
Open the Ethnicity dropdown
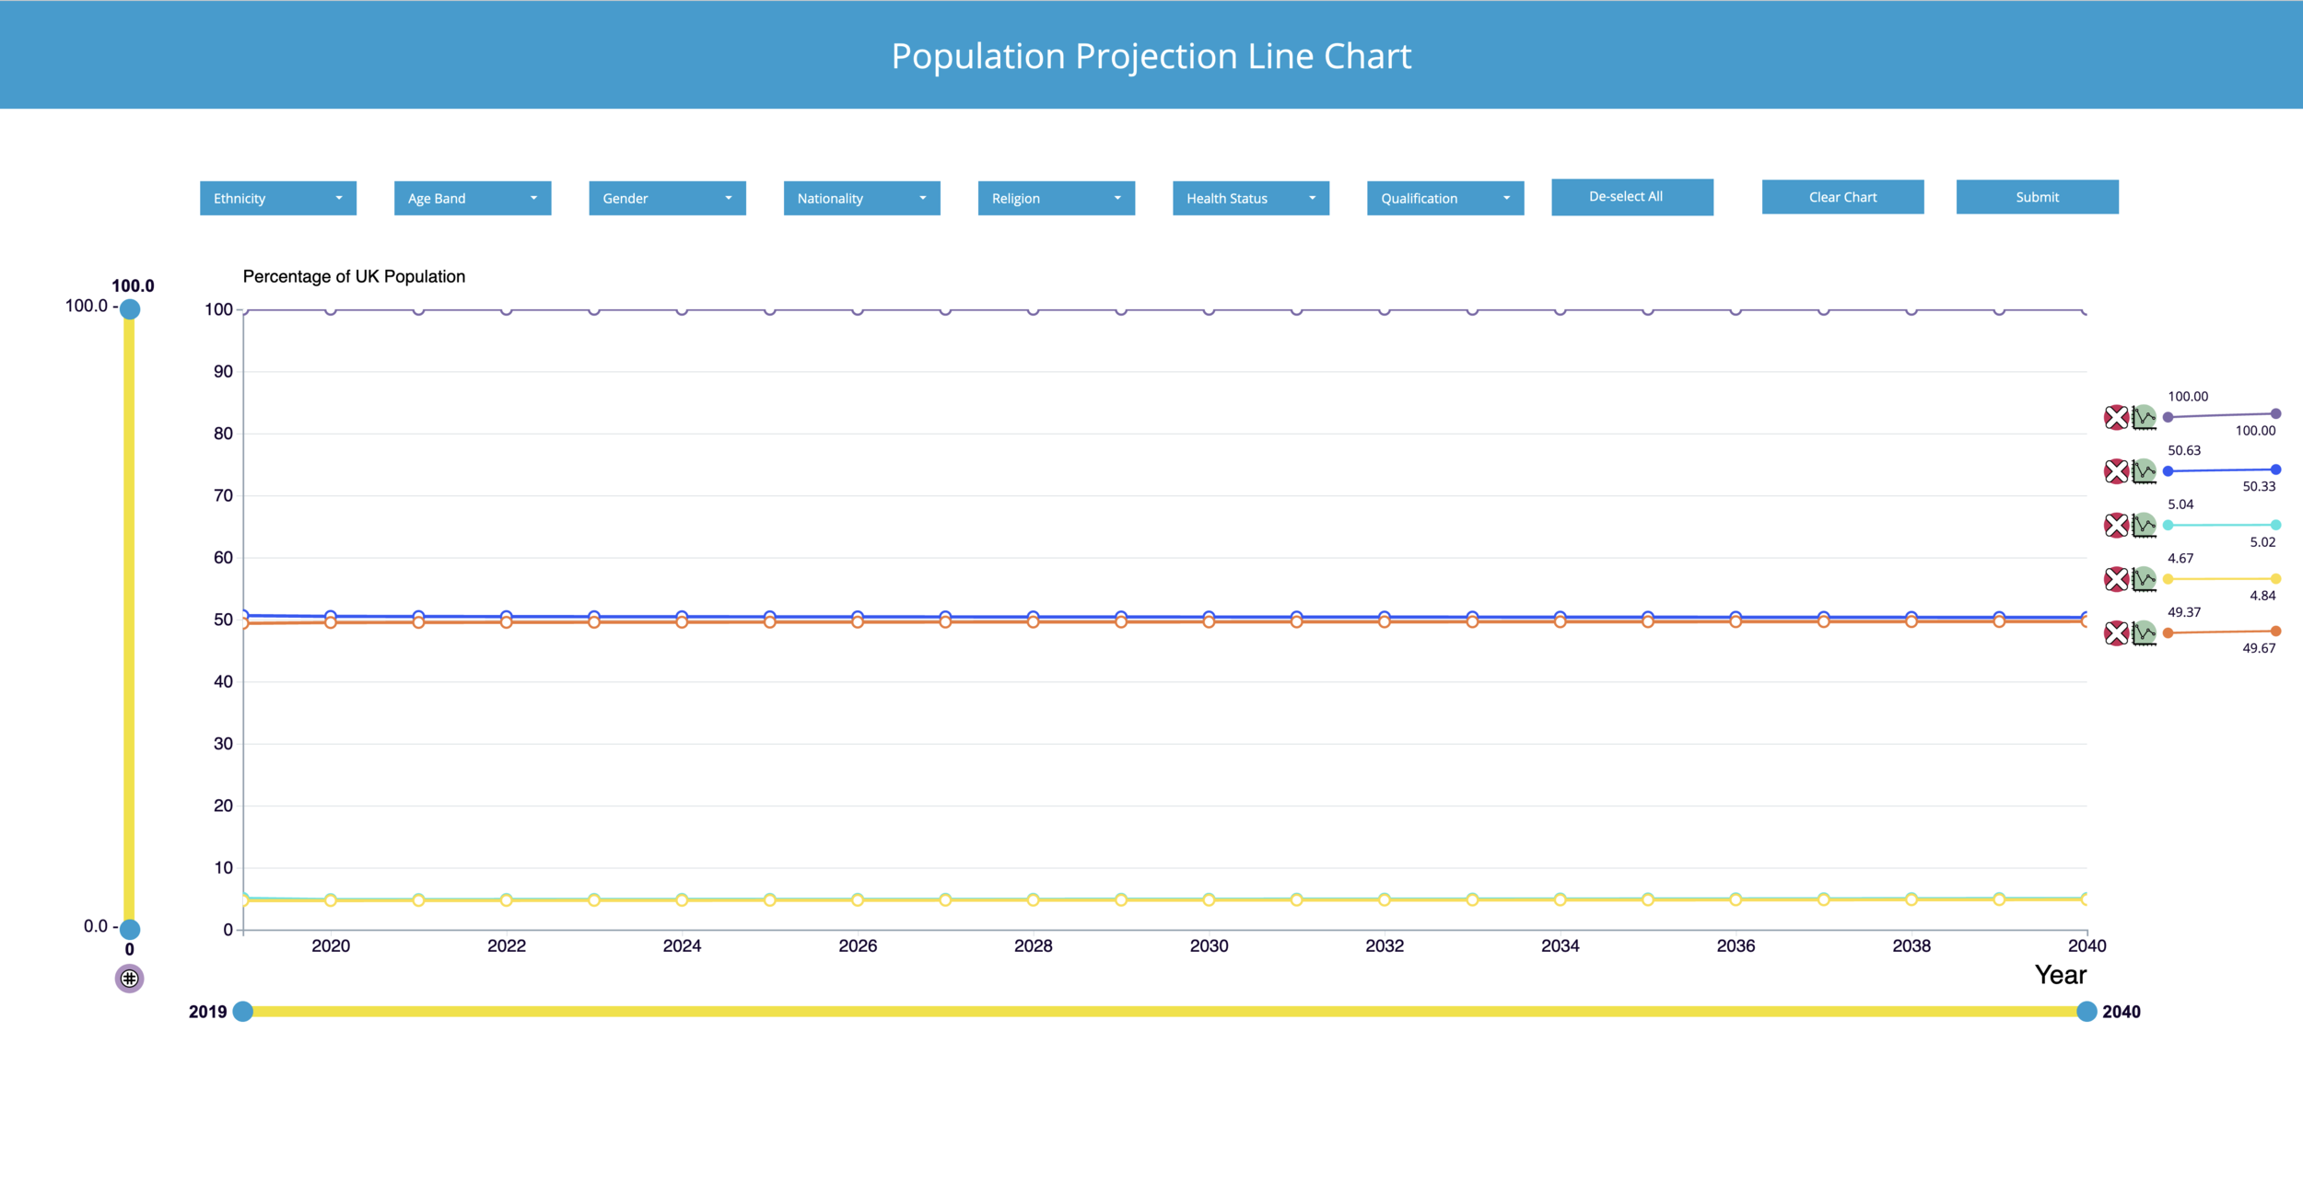(278, 198)
